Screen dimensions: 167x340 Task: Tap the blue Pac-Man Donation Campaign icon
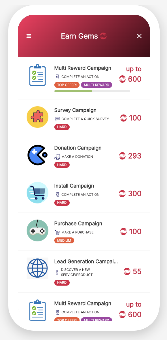[x=37, y=155]
